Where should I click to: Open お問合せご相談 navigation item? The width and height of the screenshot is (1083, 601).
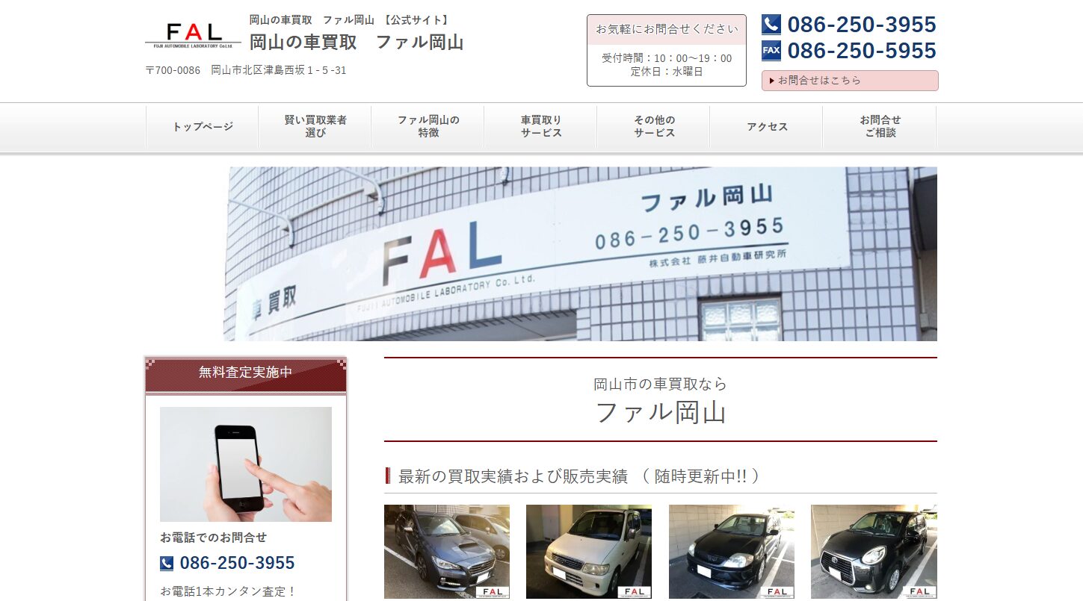point(880,127)
